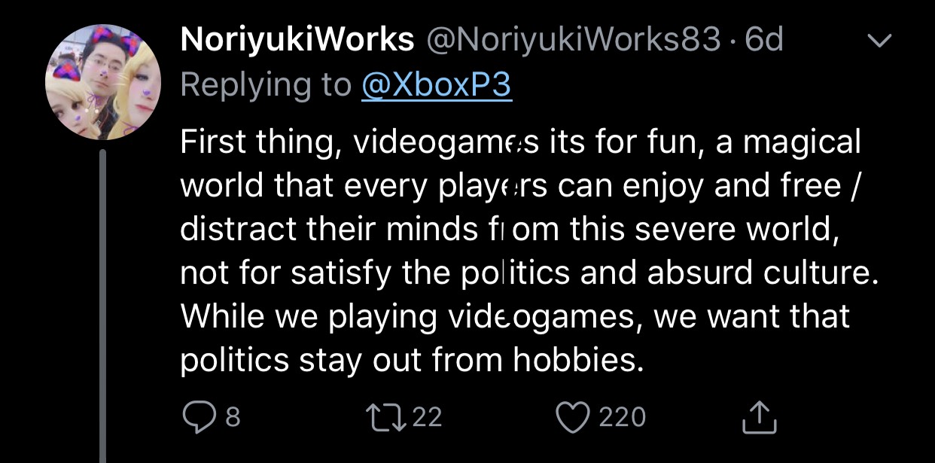Click the "politics stay out from hobbies" line
This screenshot has height=463, width=935.
click(x=413, y=361)
